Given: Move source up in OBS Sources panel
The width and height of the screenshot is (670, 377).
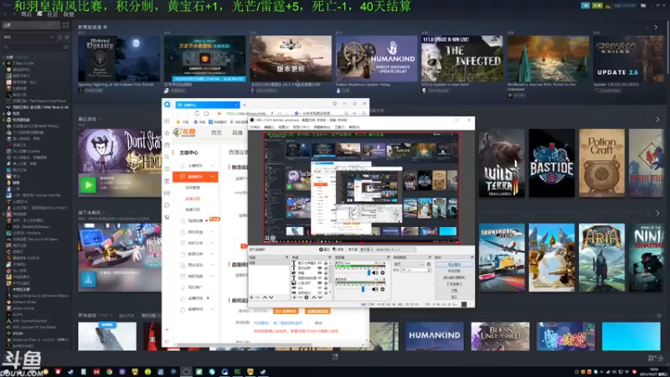Looking at the screenshot, I should [x=314, y=297].
